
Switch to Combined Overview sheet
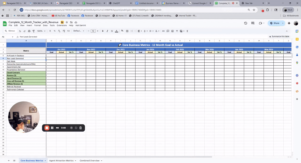[x=89, y=161]
